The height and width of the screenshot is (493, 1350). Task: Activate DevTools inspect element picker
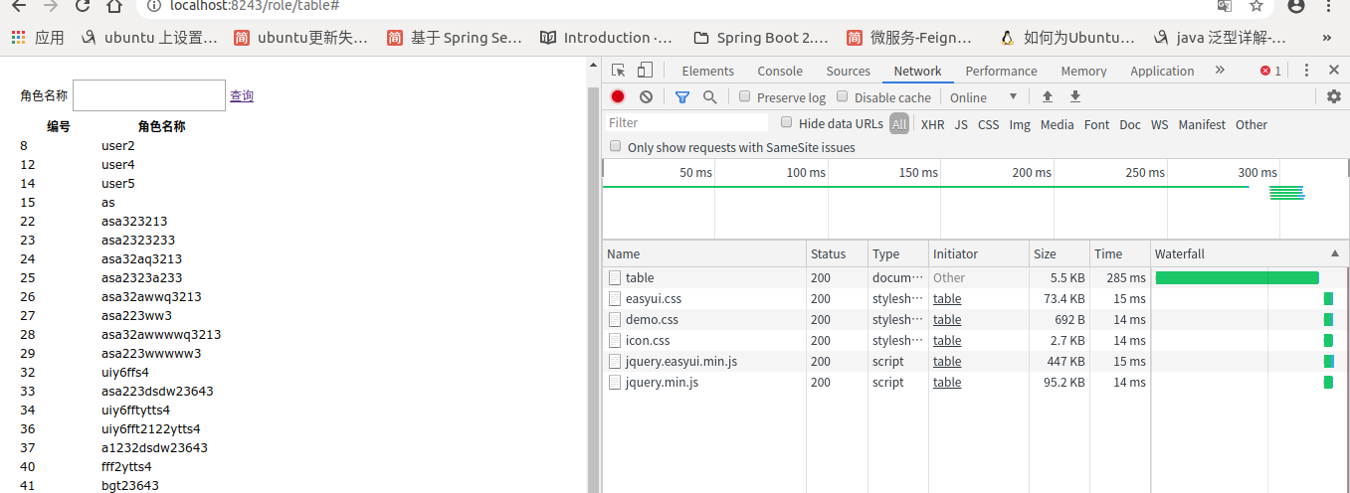click(x=619, y=71)
